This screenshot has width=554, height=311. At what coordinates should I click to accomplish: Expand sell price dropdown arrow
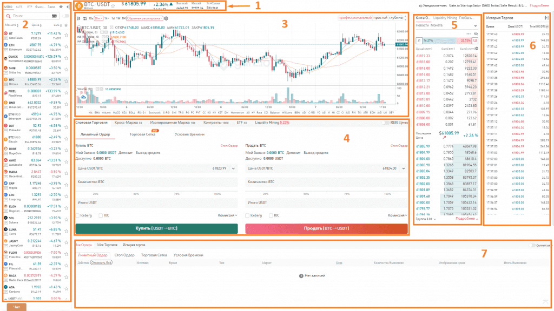coord(403,168)
